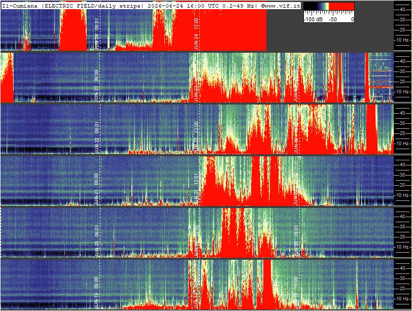Screen dimensions: 412x311
Task: Click the I1-Cumiana station title text
Action: coord(20,6)
